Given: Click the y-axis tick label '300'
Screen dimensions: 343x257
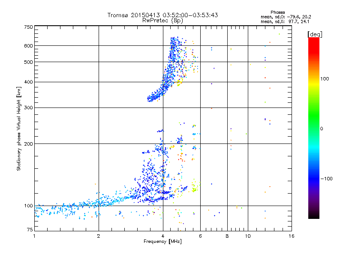Looking at the screenshot, I should tap(29, 108).
